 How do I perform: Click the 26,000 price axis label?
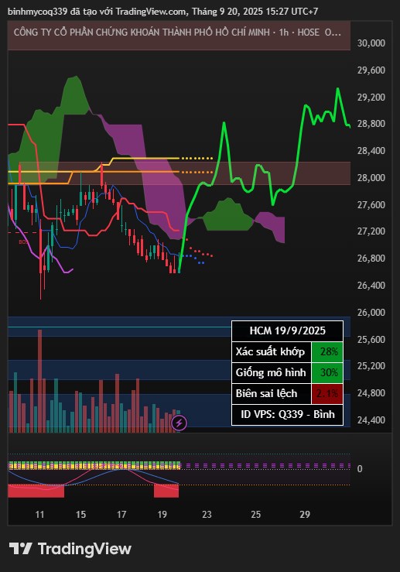tap(371, 312)
